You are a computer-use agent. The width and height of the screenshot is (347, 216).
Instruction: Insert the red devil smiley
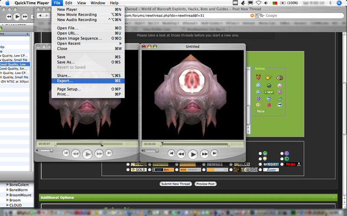pos(258,77)
